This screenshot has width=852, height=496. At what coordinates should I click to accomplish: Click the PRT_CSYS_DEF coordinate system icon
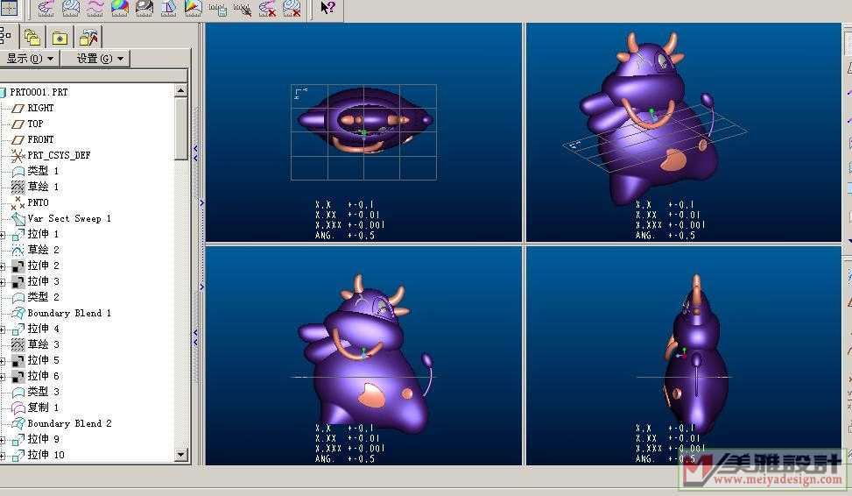(x=18, y=155)
